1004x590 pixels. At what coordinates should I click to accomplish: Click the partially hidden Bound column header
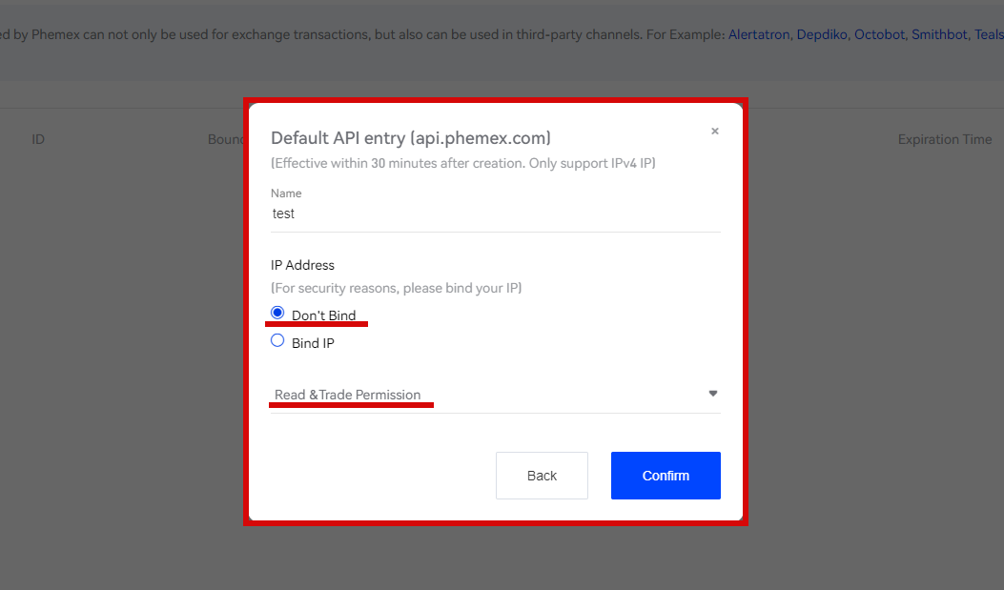(x=226, y=139)
